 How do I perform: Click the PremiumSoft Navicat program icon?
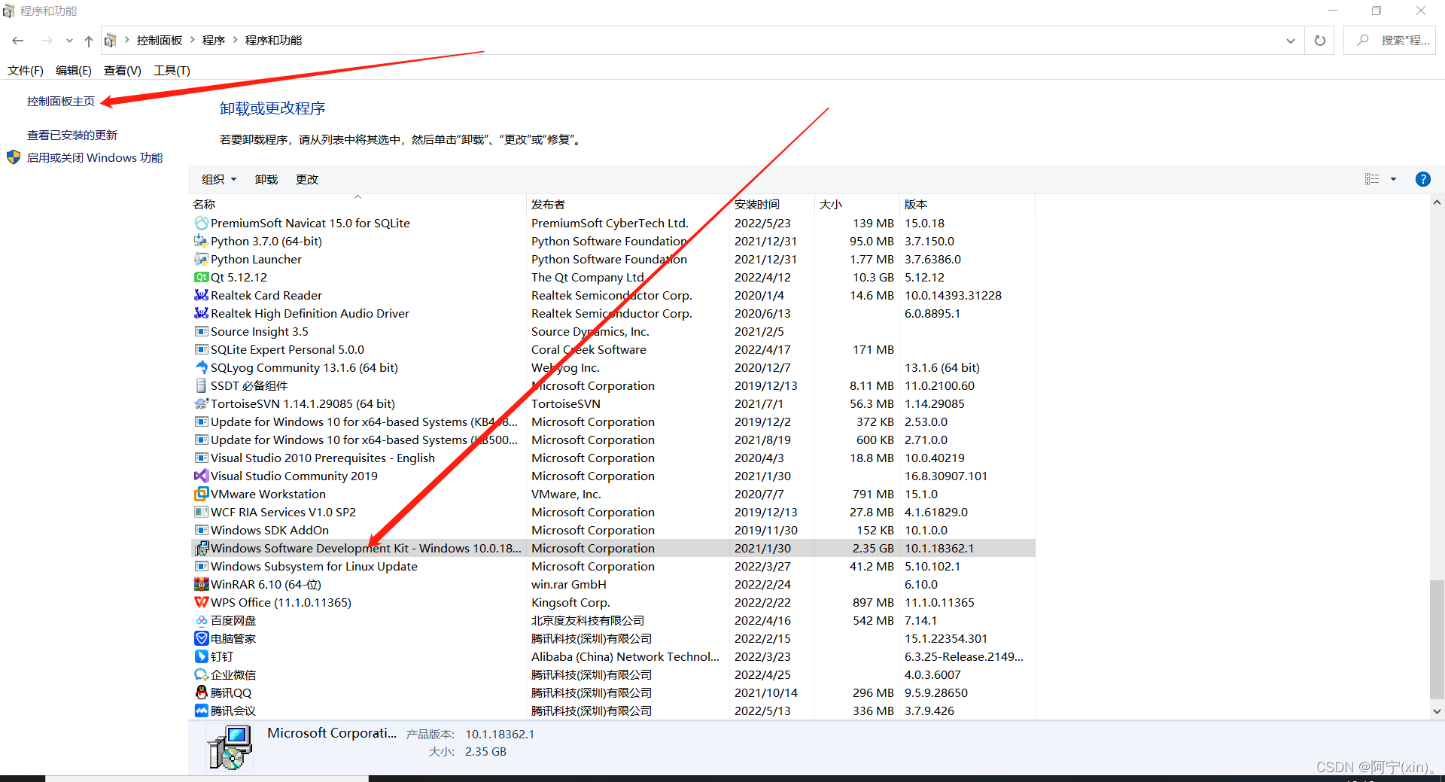201,224
